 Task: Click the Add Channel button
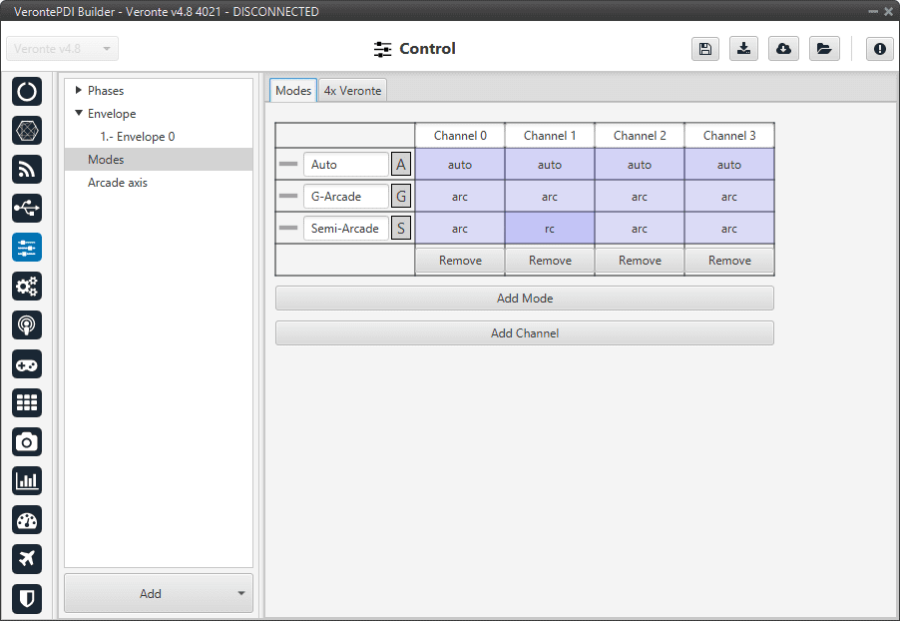pyautogui.click(x=525, y=333)
